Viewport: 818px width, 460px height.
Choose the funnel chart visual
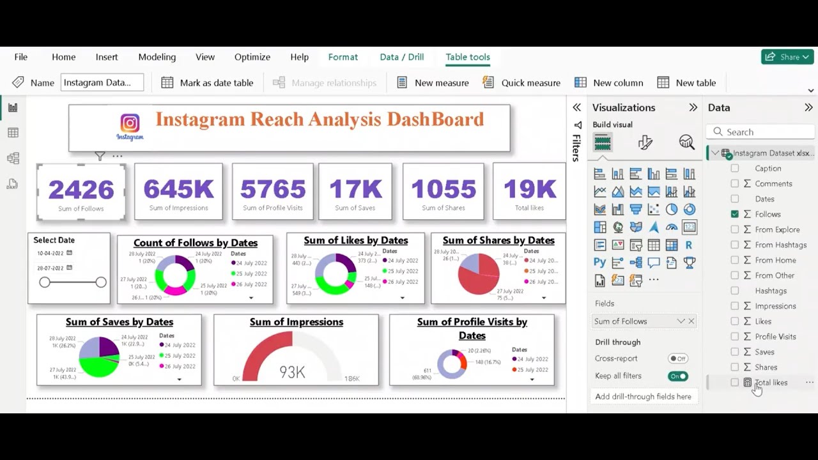tap(635, 210)
